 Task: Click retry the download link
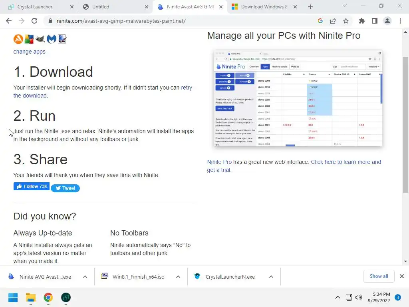103,92
